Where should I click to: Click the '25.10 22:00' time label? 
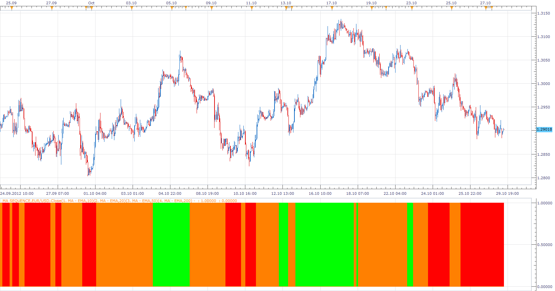coord(470,193)
